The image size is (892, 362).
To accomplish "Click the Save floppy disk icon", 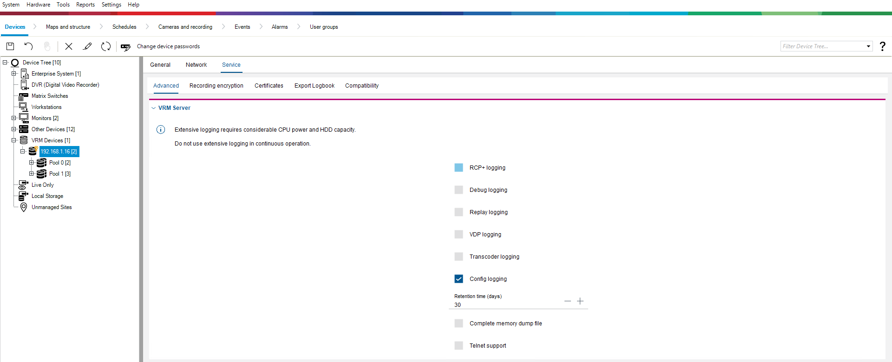I will pyautogui.click(x=10, y=46).
